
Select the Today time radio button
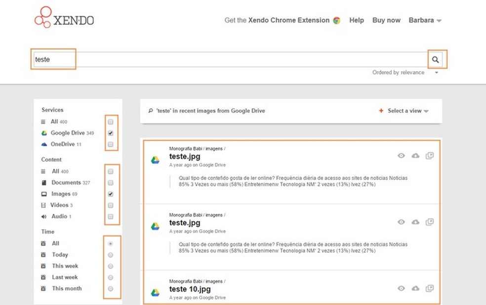111,255
